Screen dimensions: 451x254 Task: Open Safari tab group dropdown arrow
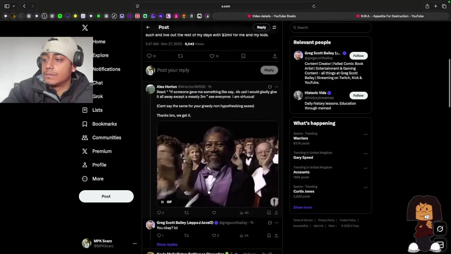click(14, 6)
